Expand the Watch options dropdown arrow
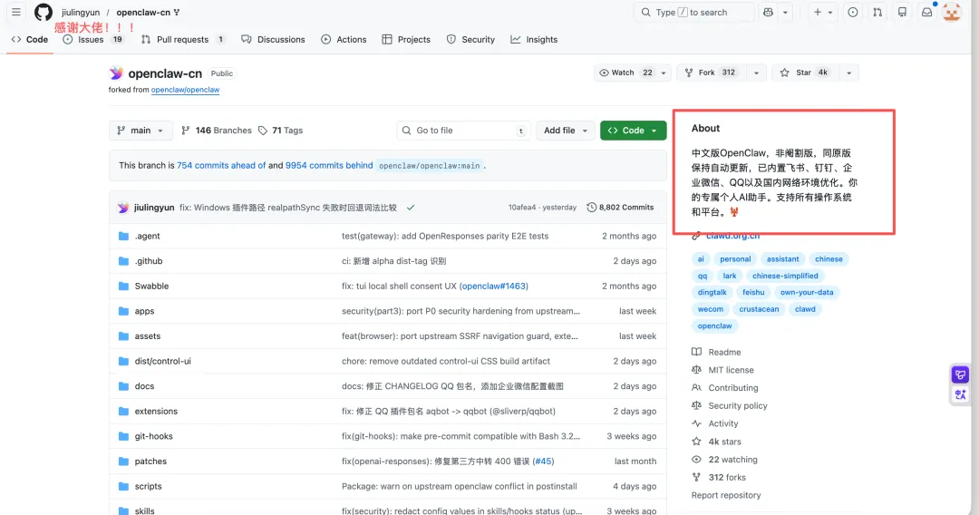The image size is (979, 515). pos(664,73)
